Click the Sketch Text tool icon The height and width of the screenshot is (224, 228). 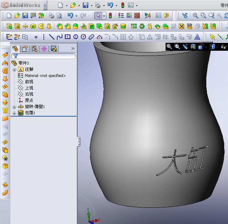197,37
